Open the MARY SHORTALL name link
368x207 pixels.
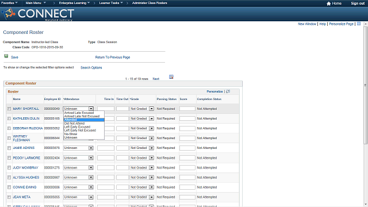tap(26, 109)
